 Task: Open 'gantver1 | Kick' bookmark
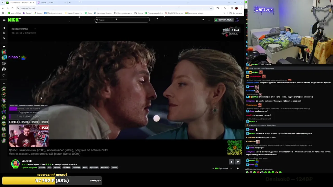click(14, 13)
